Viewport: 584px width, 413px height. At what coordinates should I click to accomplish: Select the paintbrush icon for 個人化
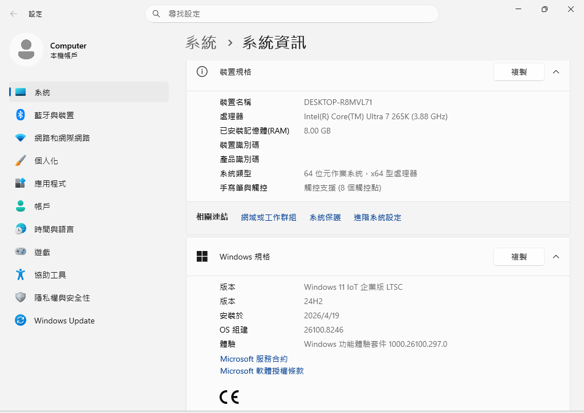(21, 160)
